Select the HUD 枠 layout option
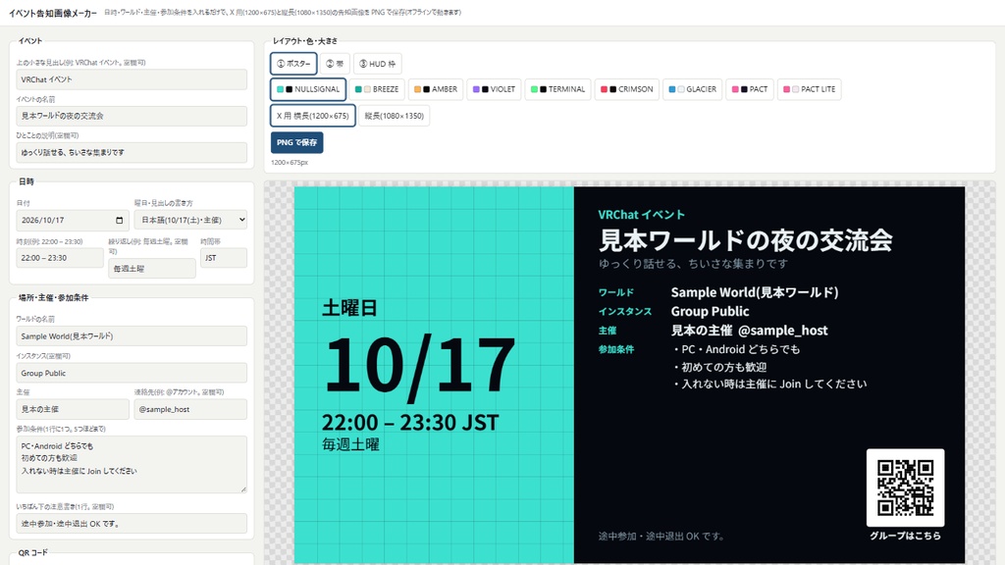This screenshot has width=1005, height=565. 378,64
